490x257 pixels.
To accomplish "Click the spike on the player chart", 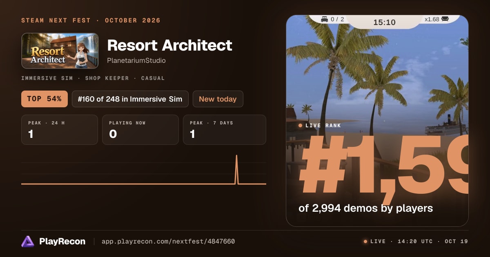I will pos(236,169).
